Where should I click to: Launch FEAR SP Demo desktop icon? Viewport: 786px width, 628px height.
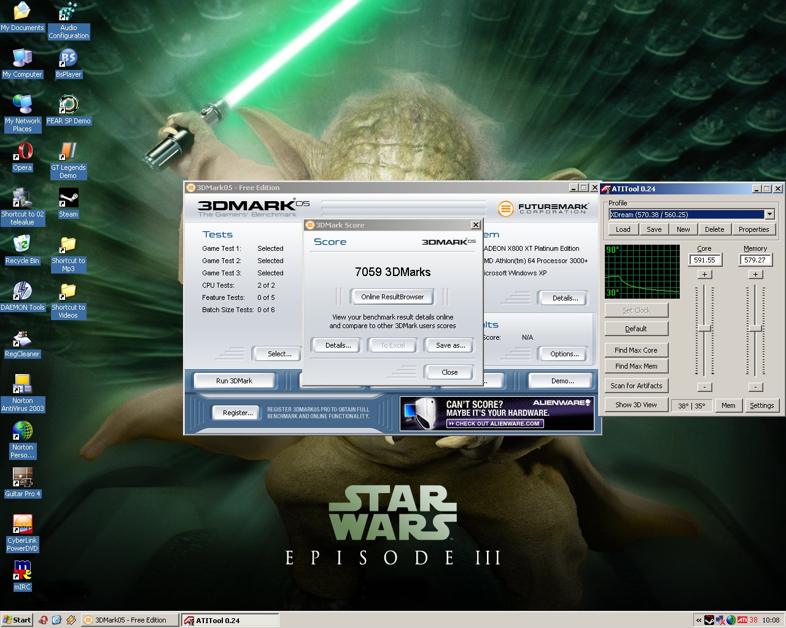pyautogui.click(x=68, y=105)
